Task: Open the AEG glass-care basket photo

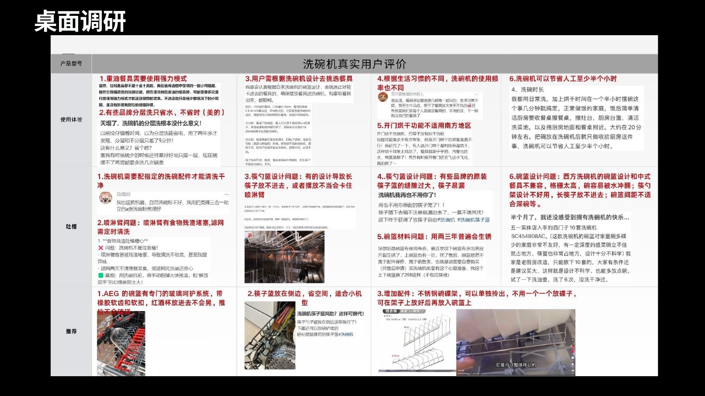Action: (x=121, y=344)
